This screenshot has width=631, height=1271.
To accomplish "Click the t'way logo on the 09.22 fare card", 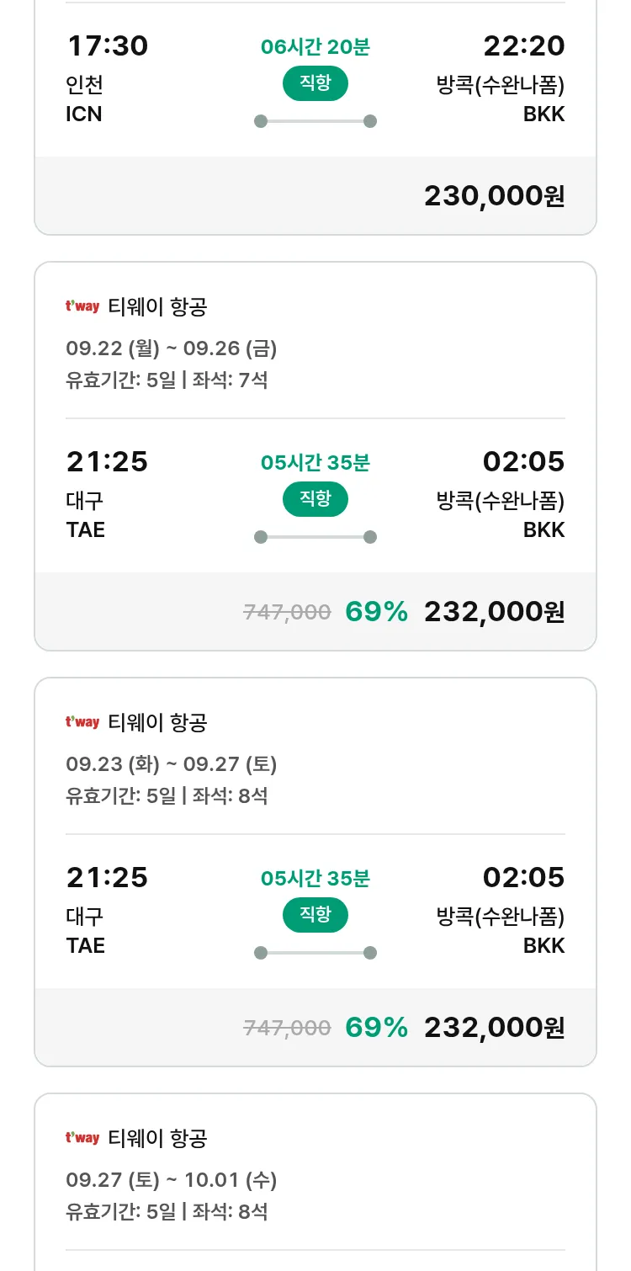I will pyautogui.click(x=82, y=307).
